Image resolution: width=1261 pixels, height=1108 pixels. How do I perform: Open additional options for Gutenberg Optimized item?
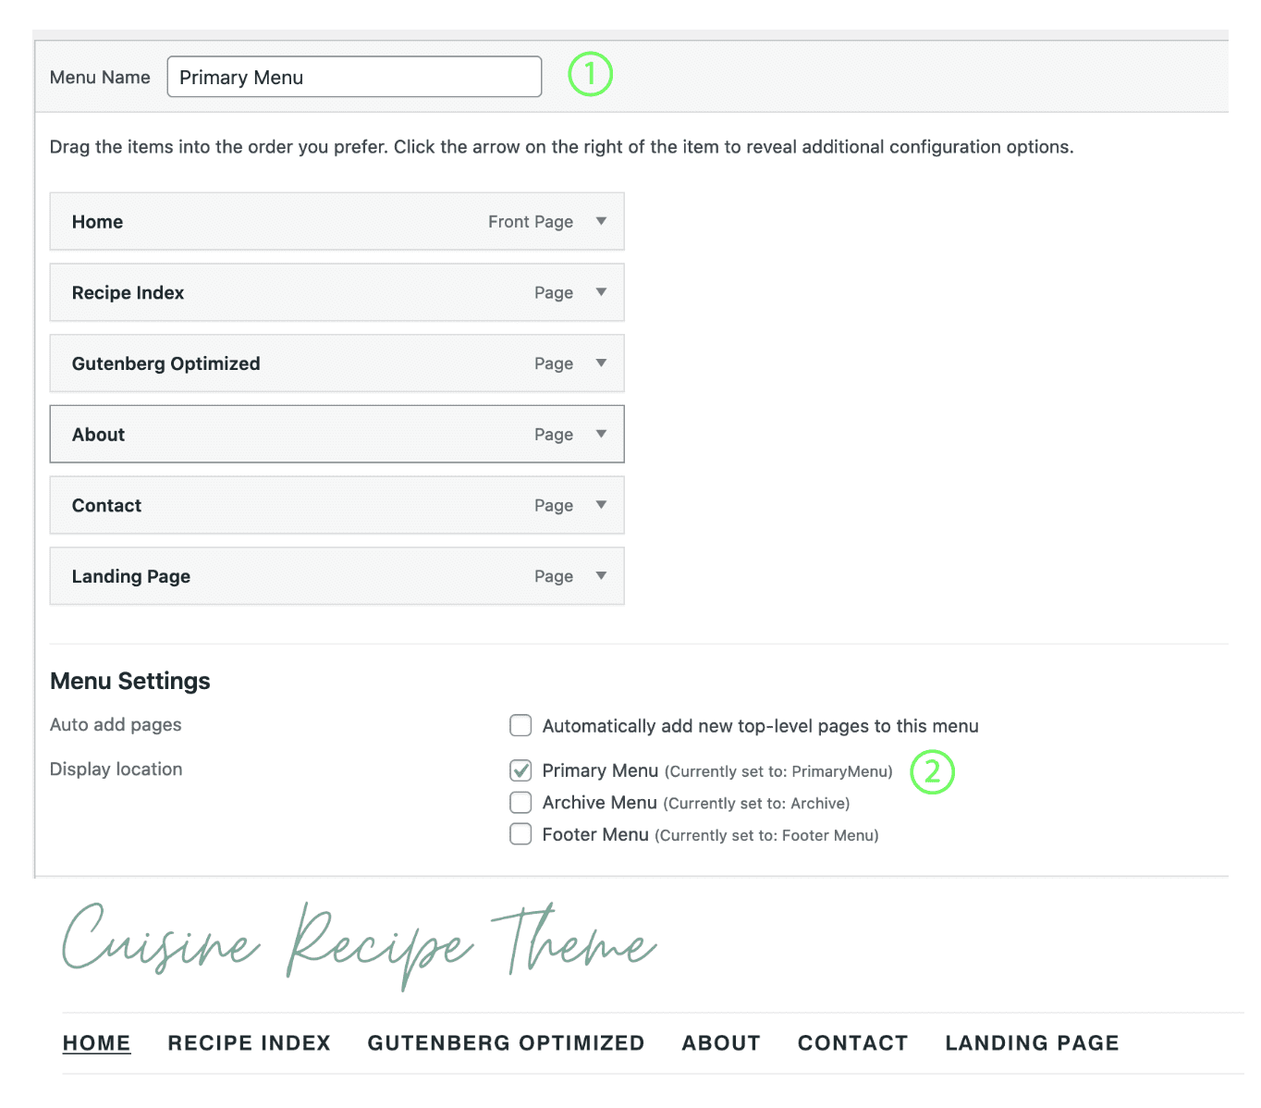[600, 363]
